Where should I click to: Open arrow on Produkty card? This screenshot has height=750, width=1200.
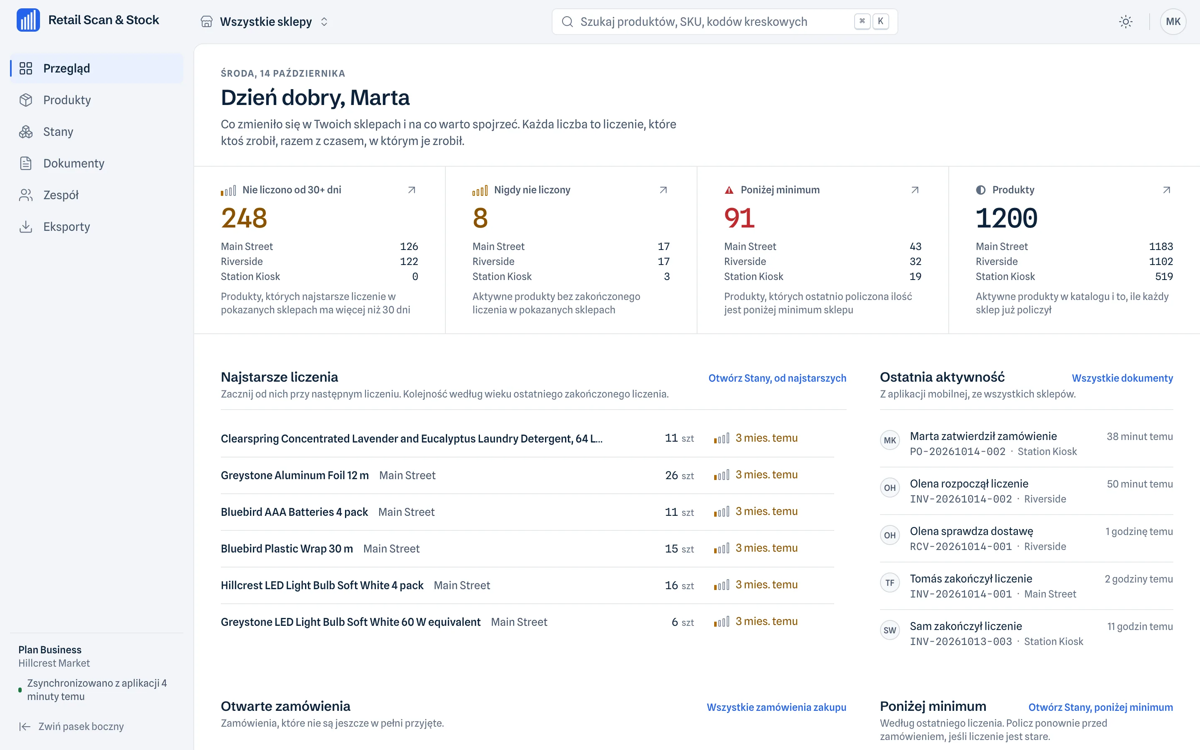pos(1167,190)
